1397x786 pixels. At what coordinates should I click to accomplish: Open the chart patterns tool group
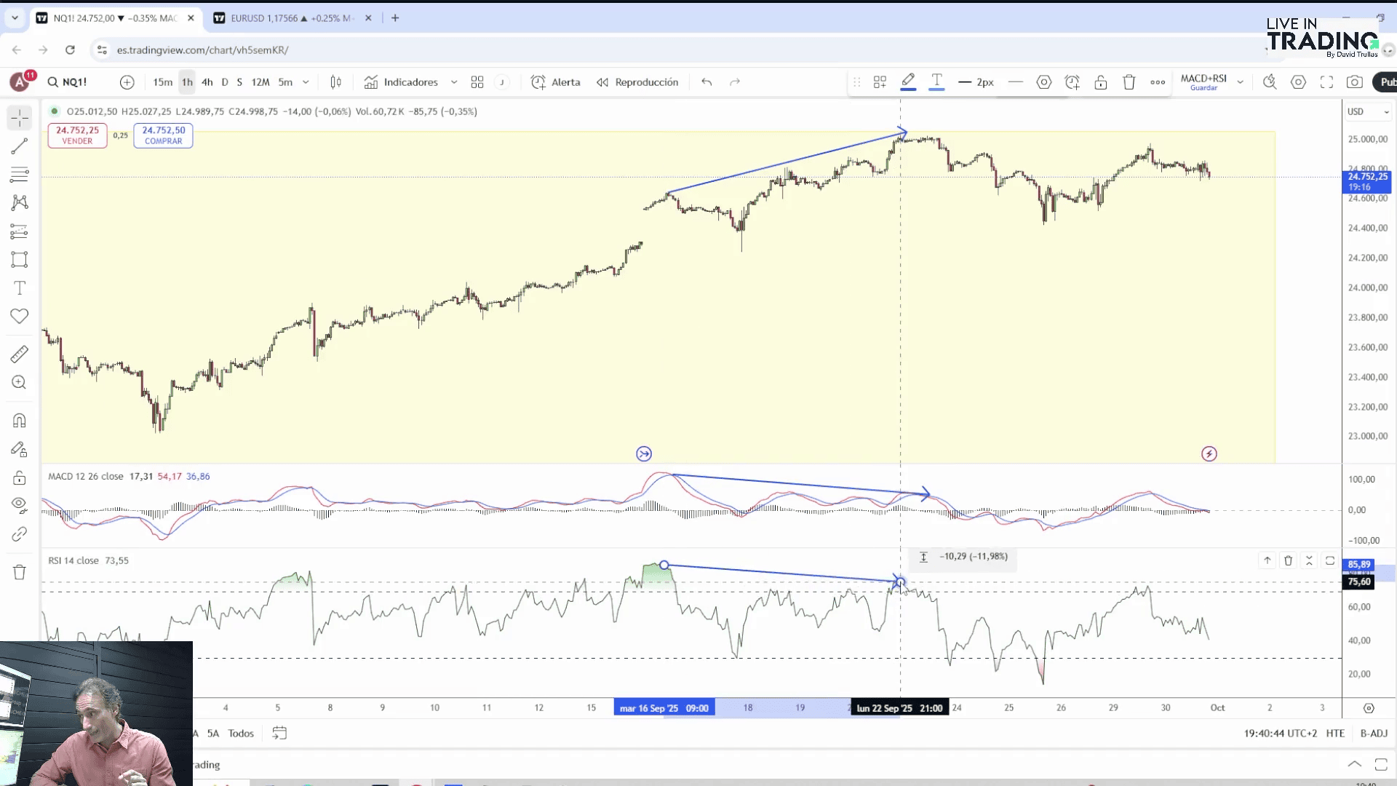(20, 203)
